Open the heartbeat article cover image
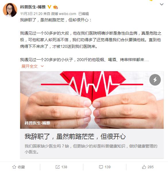The width and height of the screenshot is (168, 172). [x=92, y=100]
